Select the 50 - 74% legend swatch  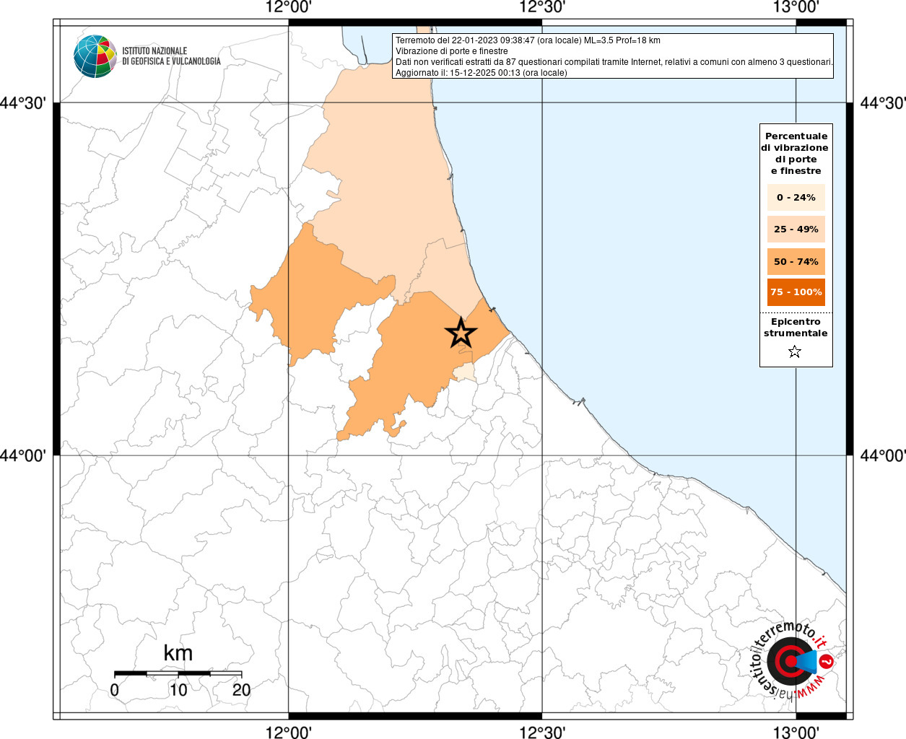[x=796, y=261]
